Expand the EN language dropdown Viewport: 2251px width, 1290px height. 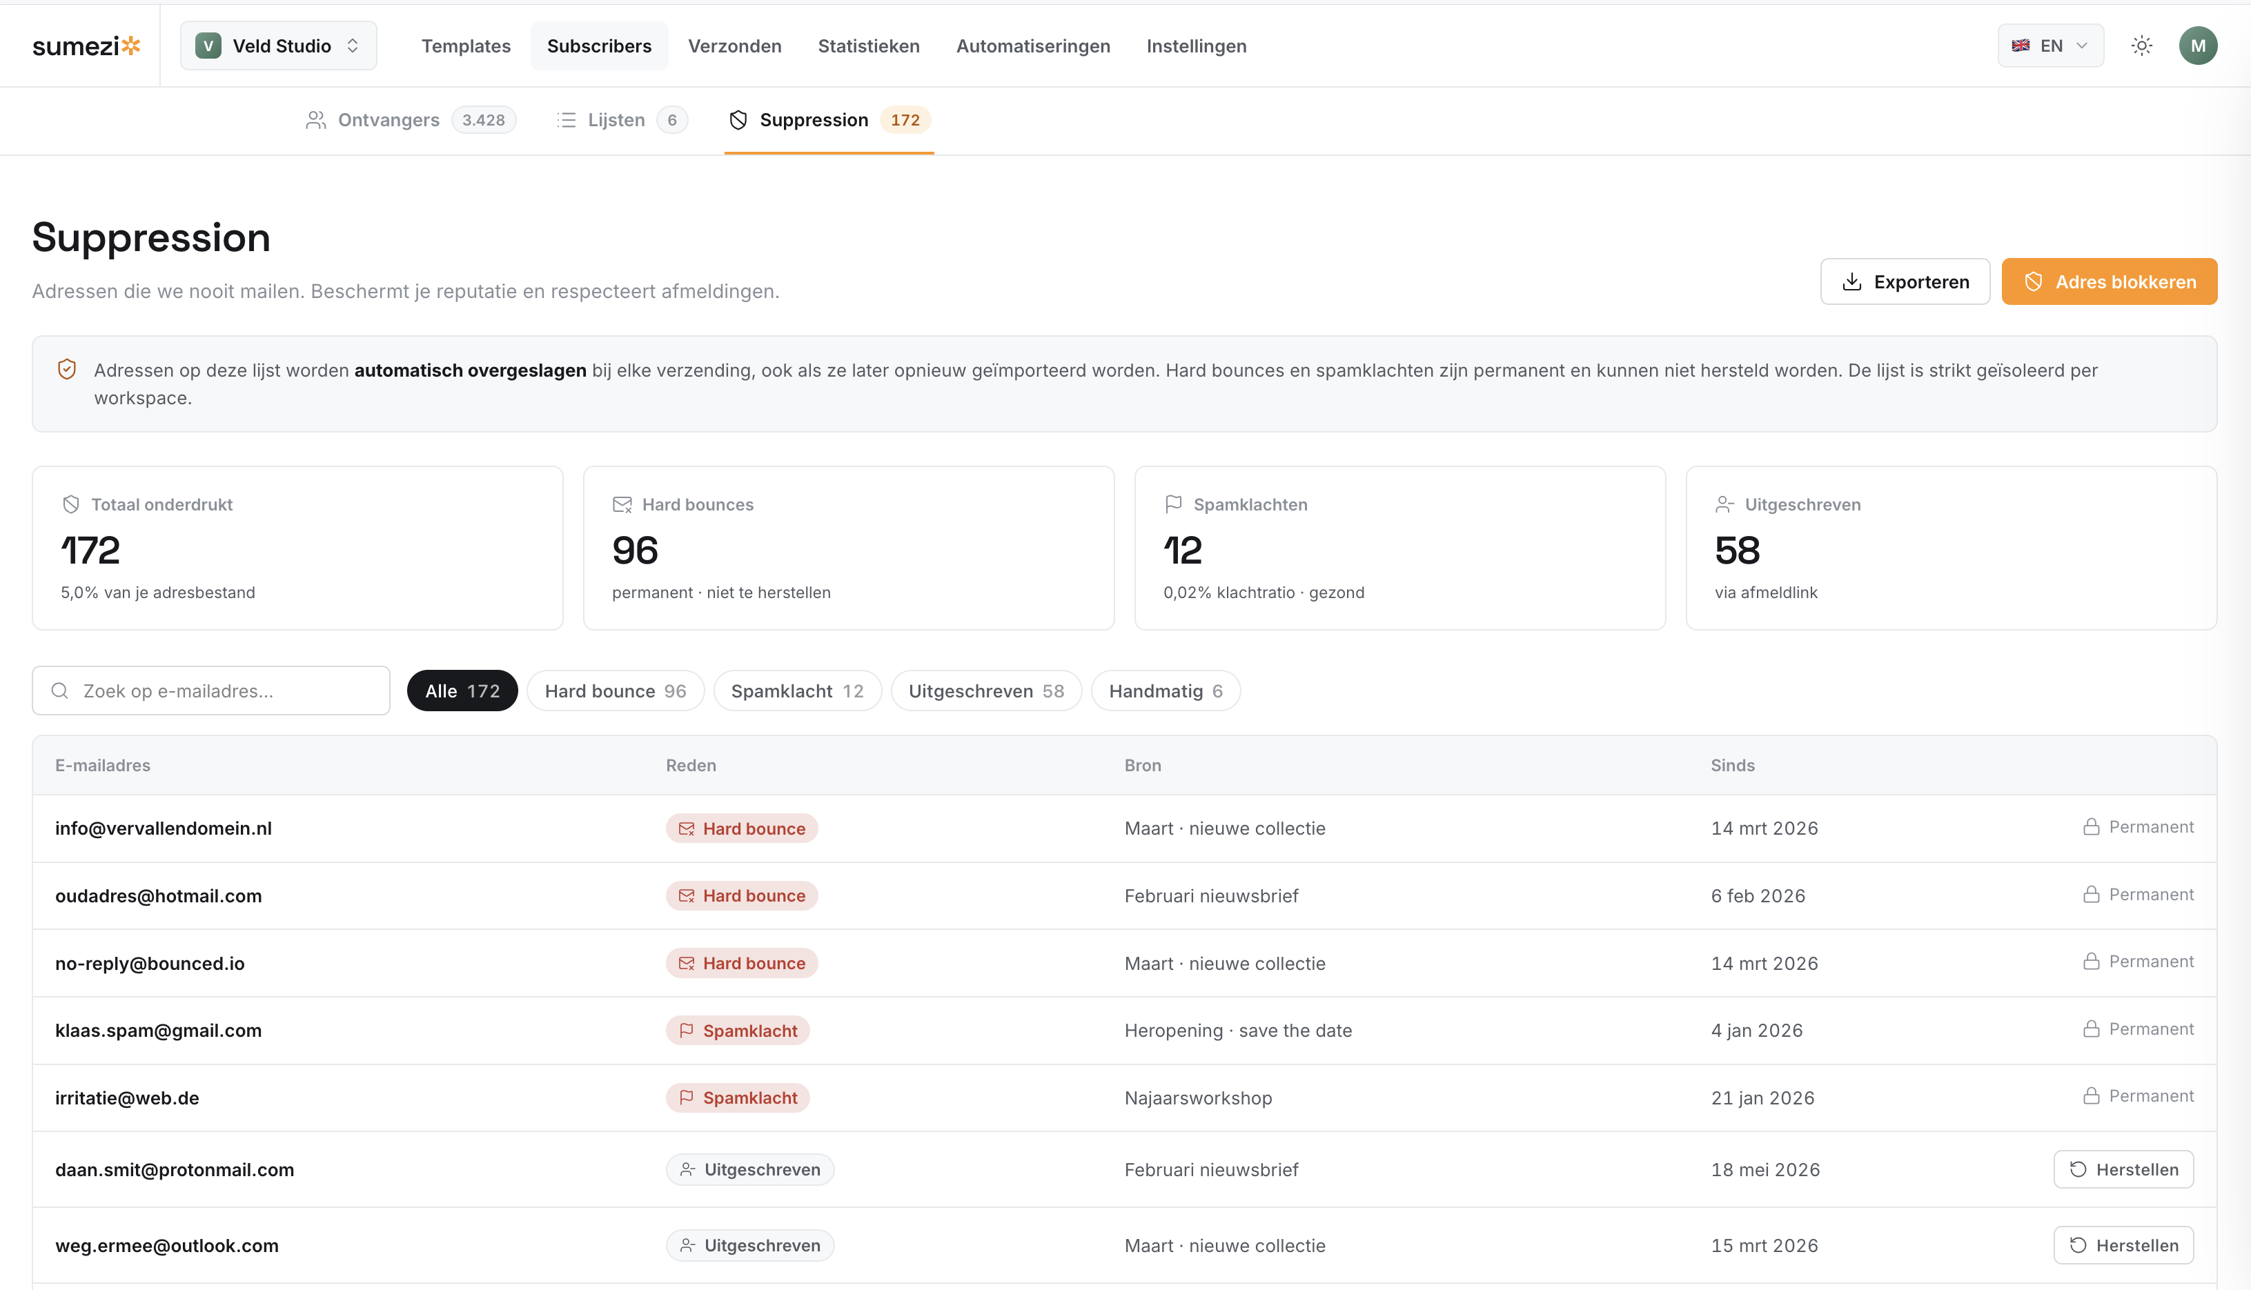click(x=2050, y=46)
